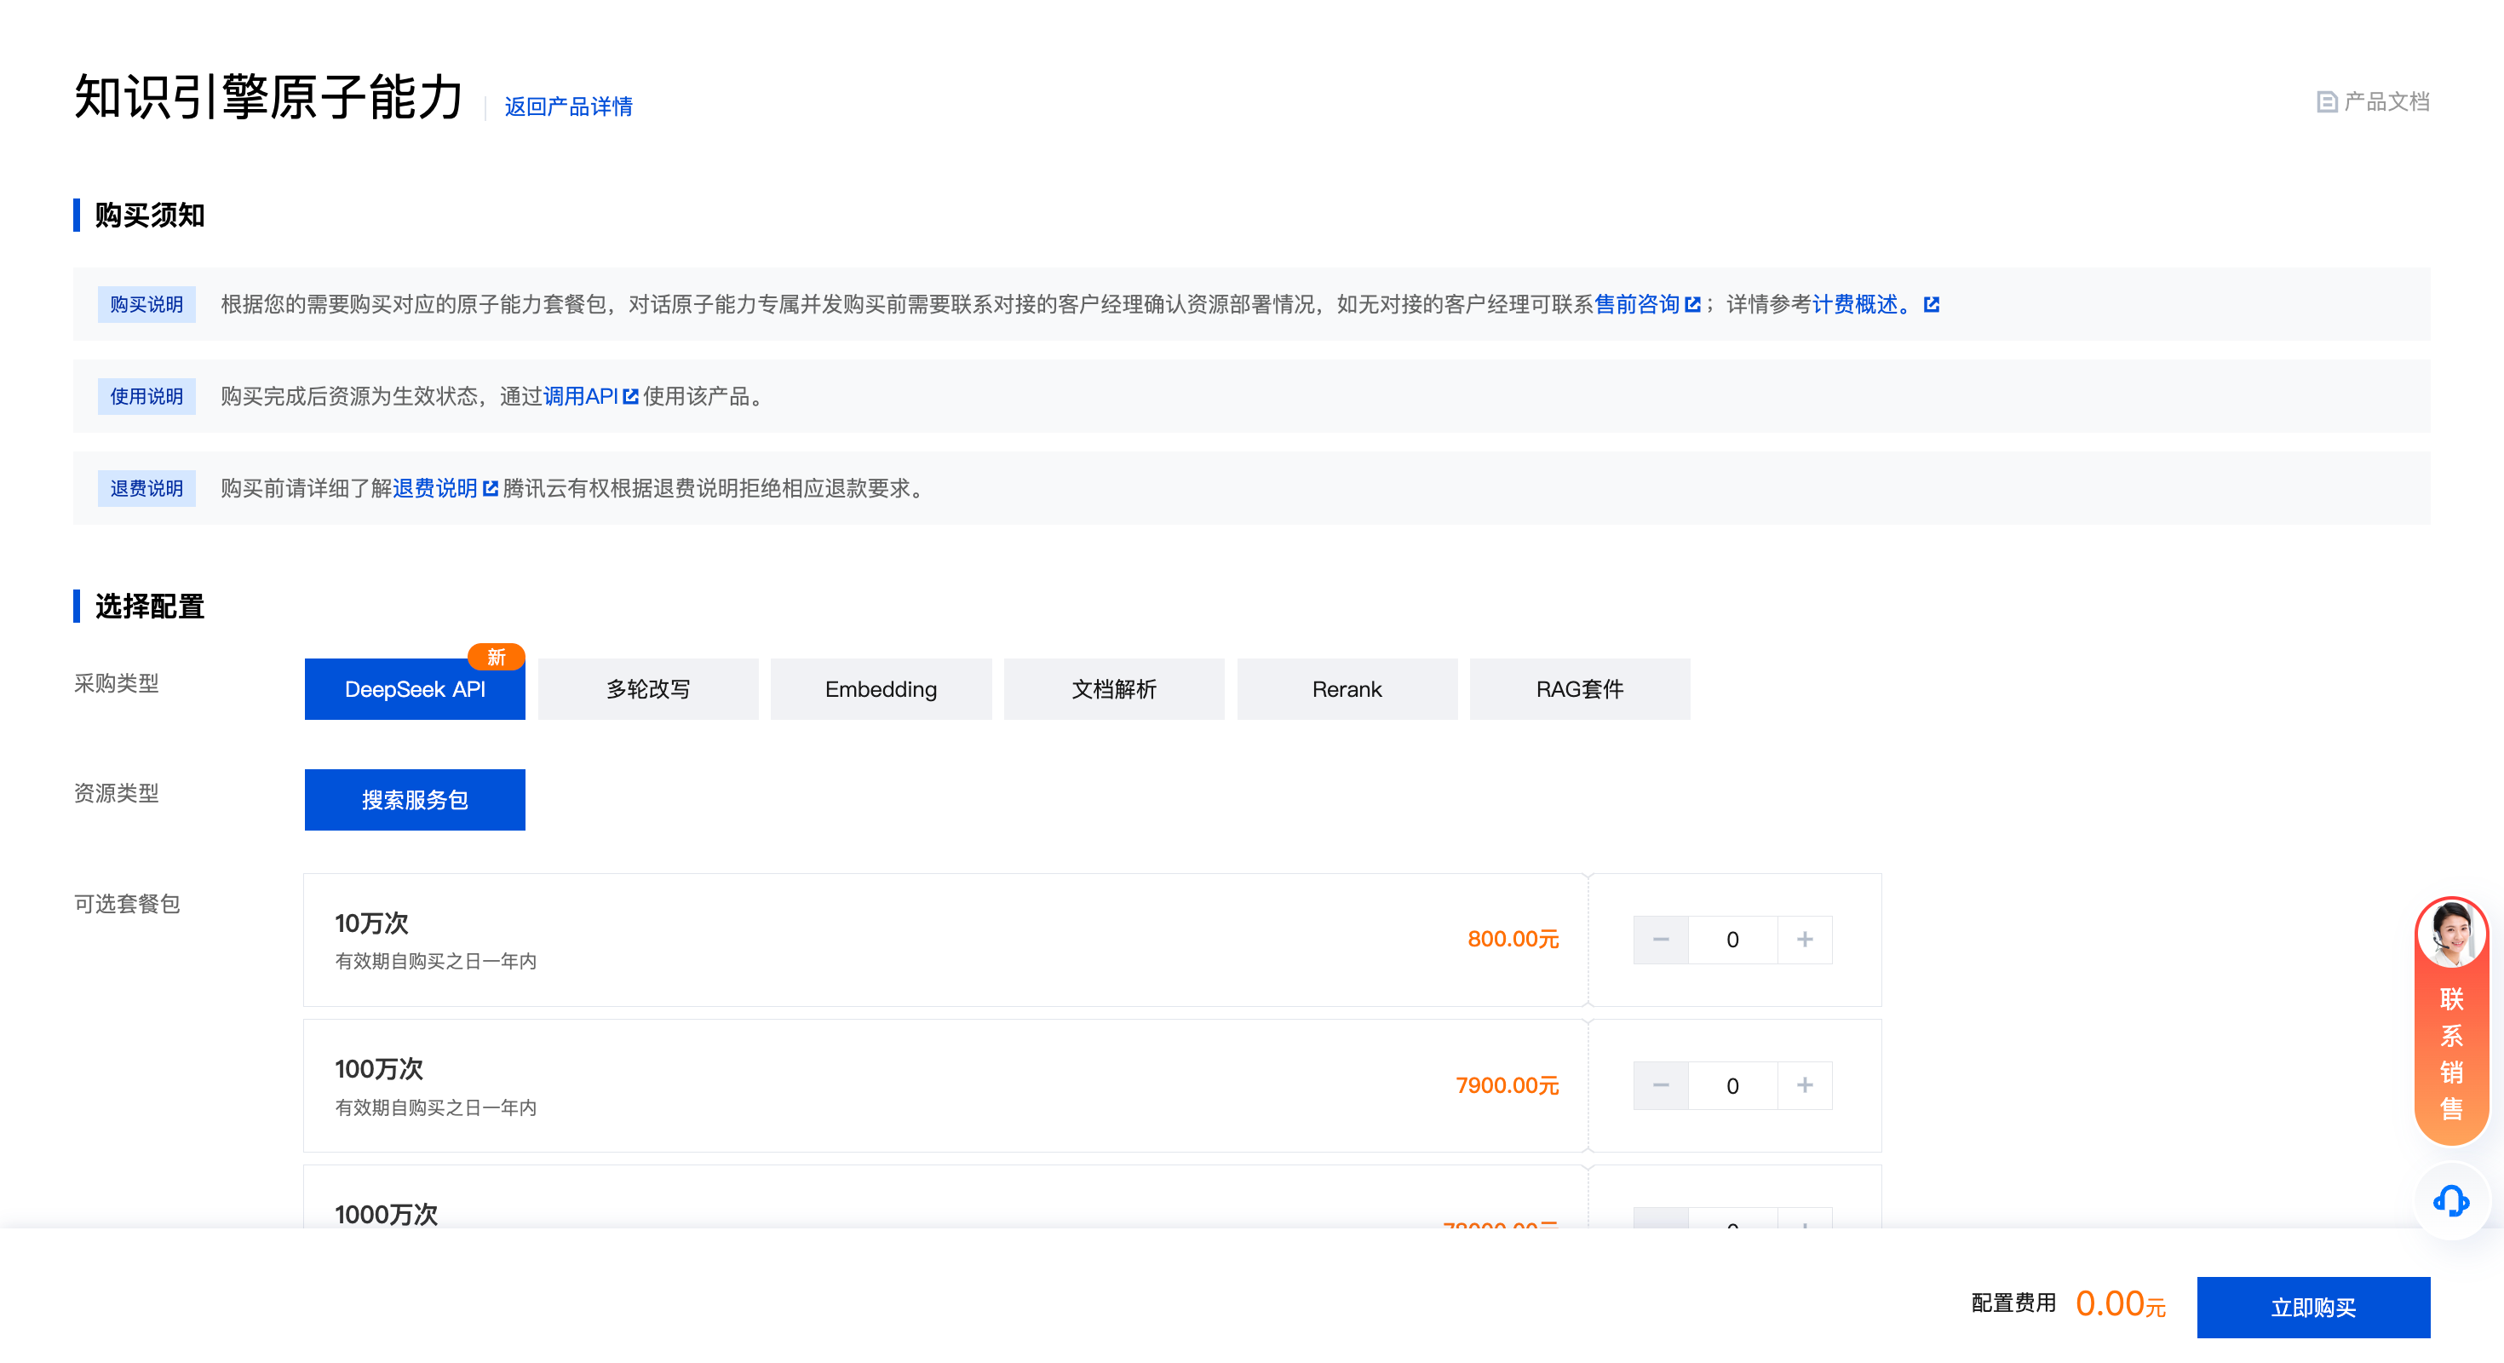Click the quantity field for 100万次 package

click(1733, 1085)
